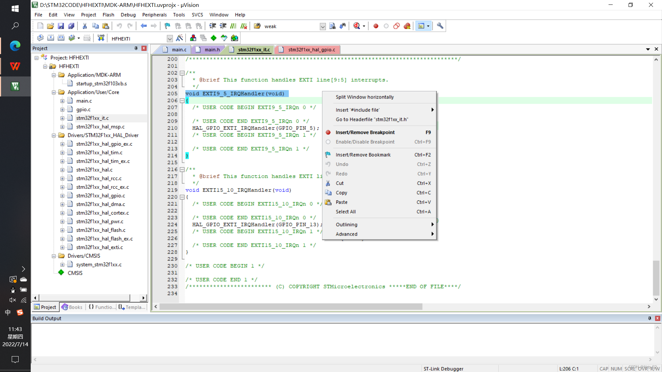Switch to stm32f1xx_hal_gpio.c tab
Screen dimensions: 662x372
point(311,50)
